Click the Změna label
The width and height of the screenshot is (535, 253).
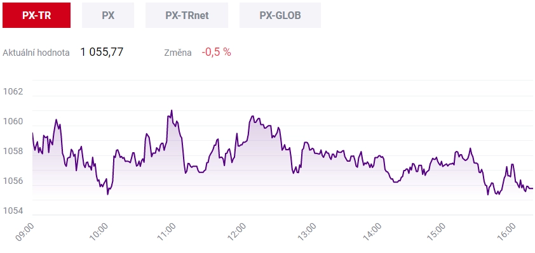point(178,53)
